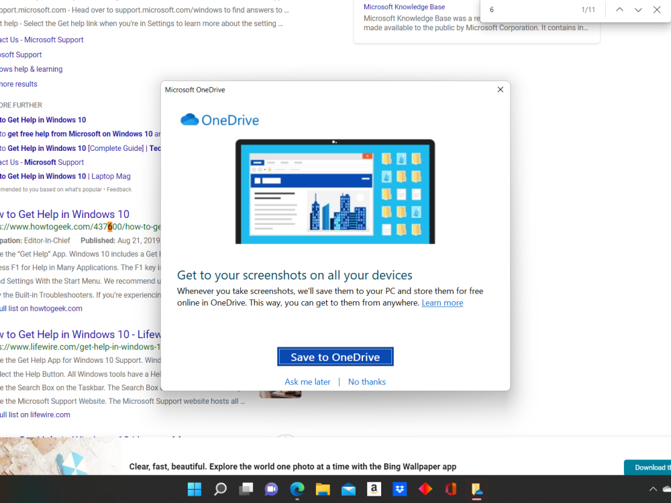Choose Ask me later in OneDrive dialog
The width and height of the screenshot is (671, 503).
click(x=307, y=382)
